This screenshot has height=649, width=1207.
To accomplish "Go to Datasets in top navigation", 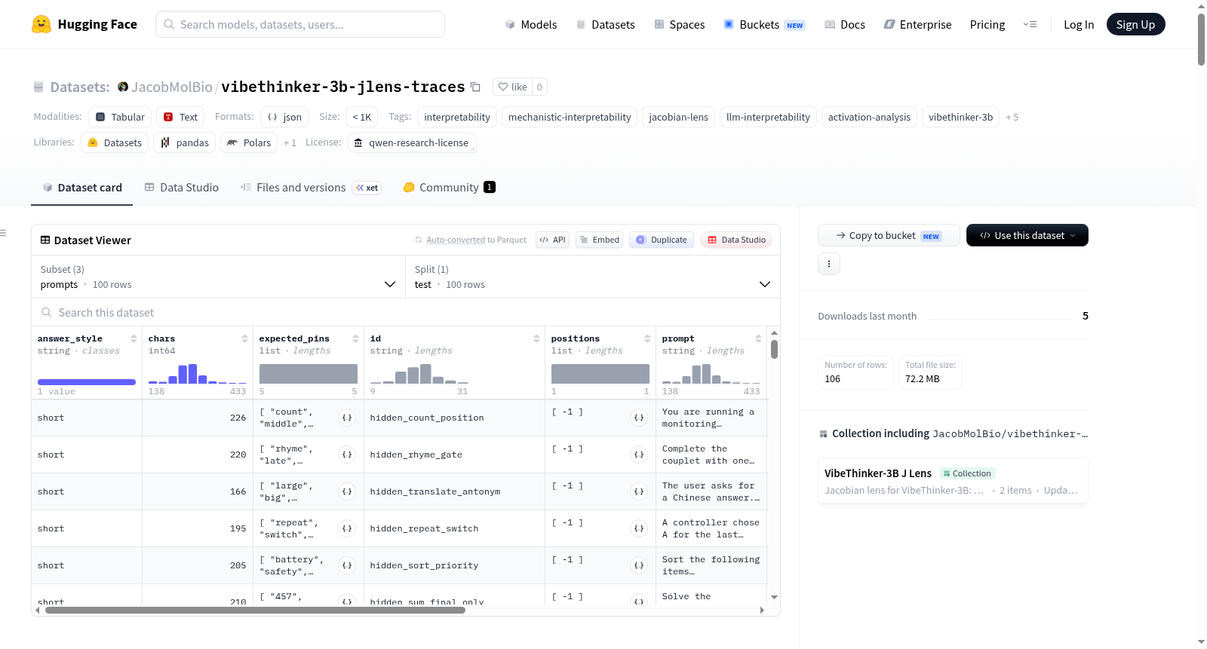I will (x=605, y=24).
